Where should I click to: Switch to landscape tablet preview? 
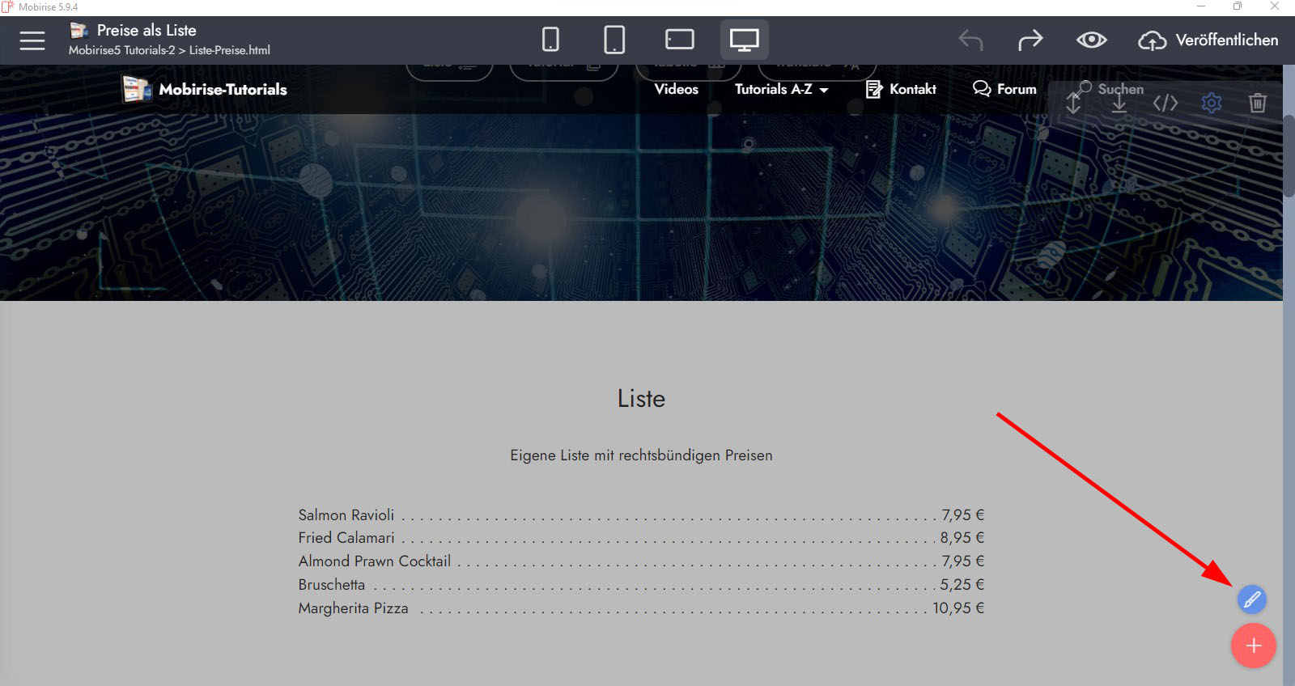pyautogui.click(x=680, y=40)
